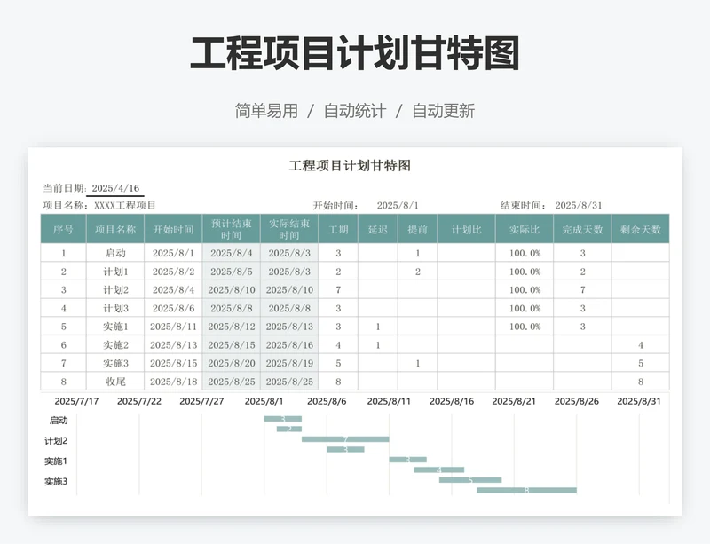Viewport: 710px width, 544px height.
Task: Click the 计划3 task name cell
Action: point(115,308)
